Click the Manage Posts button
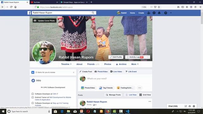This screenshot has width=203, height=114. 113,95
